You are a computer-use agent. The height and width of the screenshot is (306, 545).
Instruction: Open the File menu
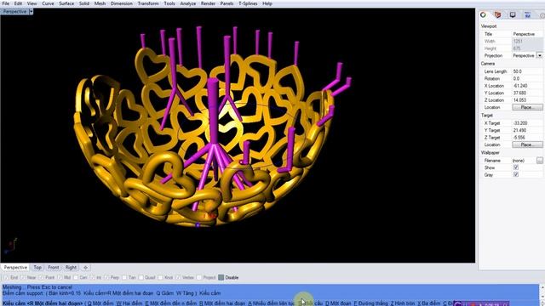click(6, 3)
